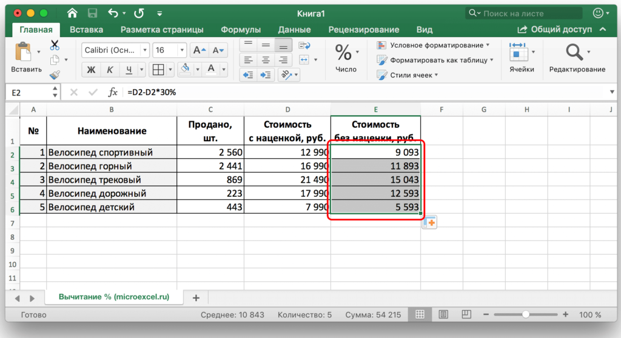The image size is (621, 338).
Task: Open the Рецензирование ribbon tab
Action: pyautogui.click(x=364, y=30)
